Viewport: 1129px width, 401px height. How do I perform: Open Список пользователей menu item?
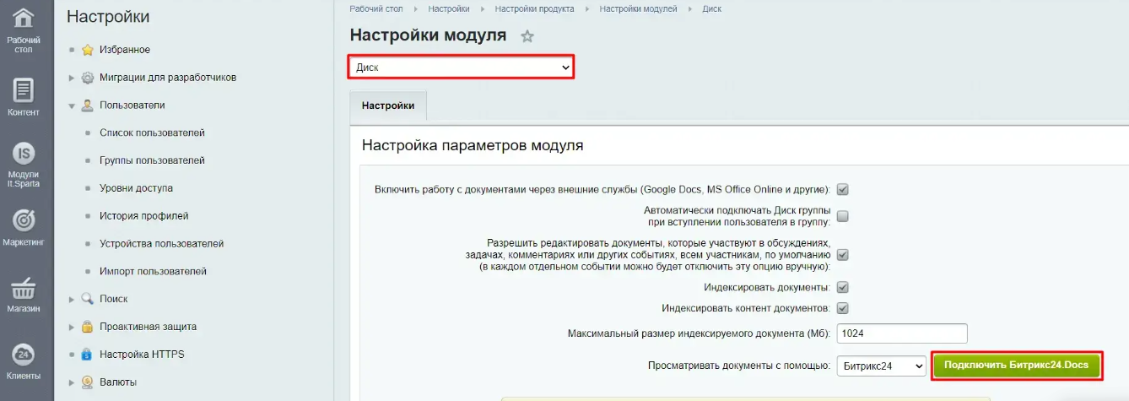[x=152, y=133]
